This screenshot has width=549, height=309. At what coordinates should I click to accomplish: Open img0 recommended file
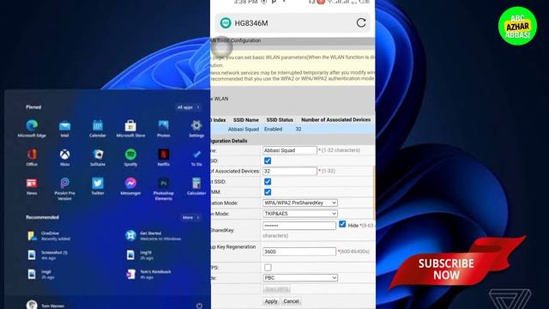click(x=41, y=274)
